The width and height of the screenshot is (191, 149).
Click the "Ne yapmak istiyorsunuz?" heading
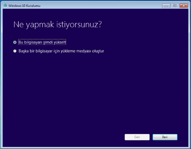coord(57,25)
